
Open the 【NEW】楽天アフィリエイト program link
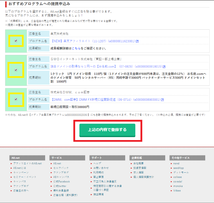coord(93,41)
